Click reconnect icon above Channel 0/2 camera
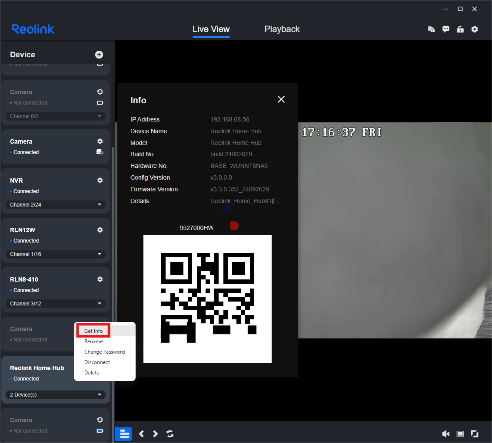 (100, 92)
